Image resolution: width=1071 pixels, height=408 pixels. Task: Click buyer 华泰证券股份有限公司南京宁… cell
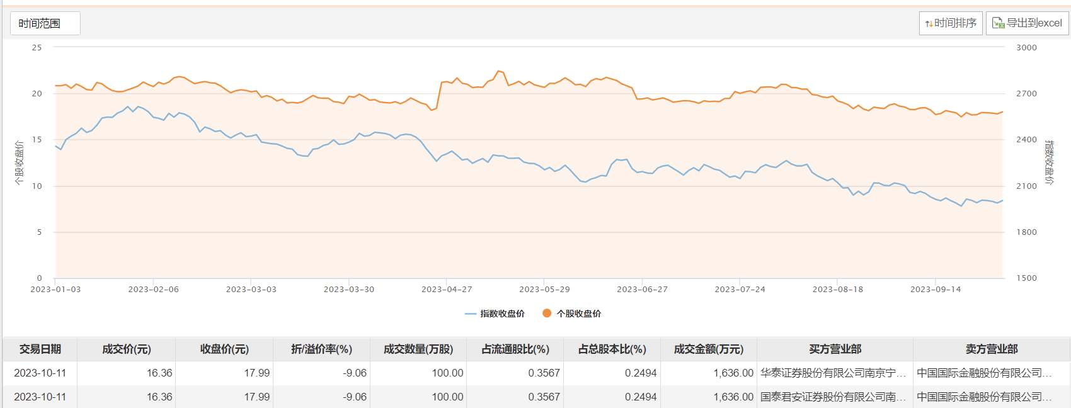[833, 373]
